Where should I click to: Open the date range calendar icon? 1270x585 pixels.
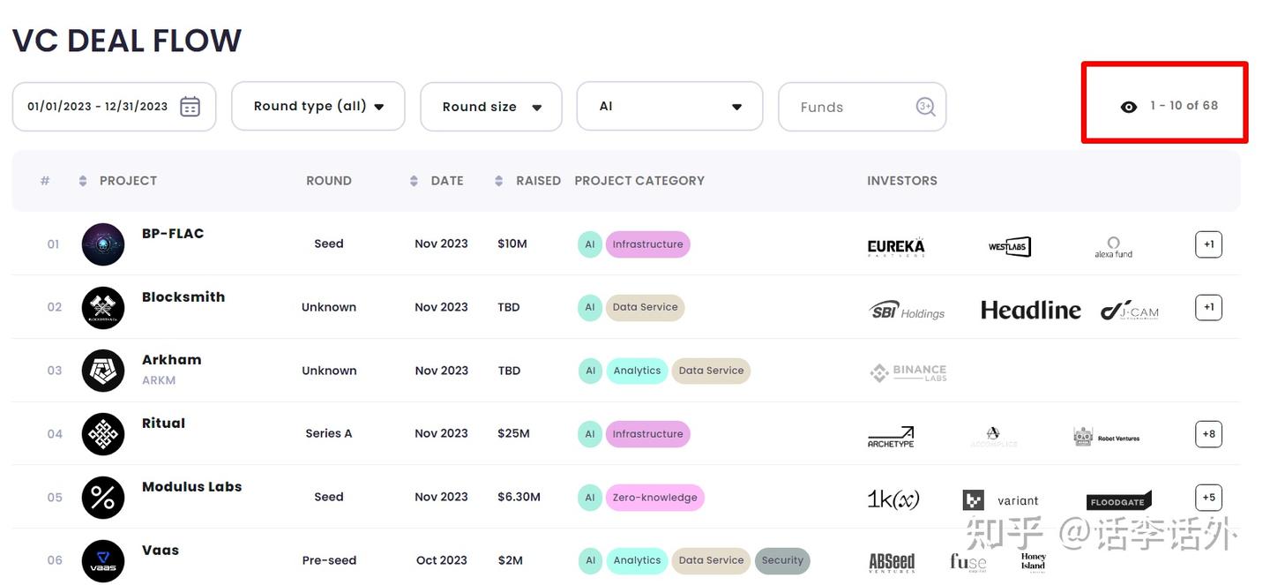[x=190, y=107]
